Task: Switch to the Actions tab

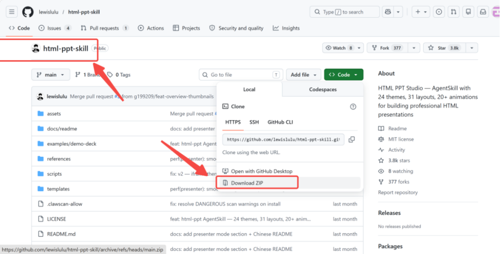Action: [151, 28]
